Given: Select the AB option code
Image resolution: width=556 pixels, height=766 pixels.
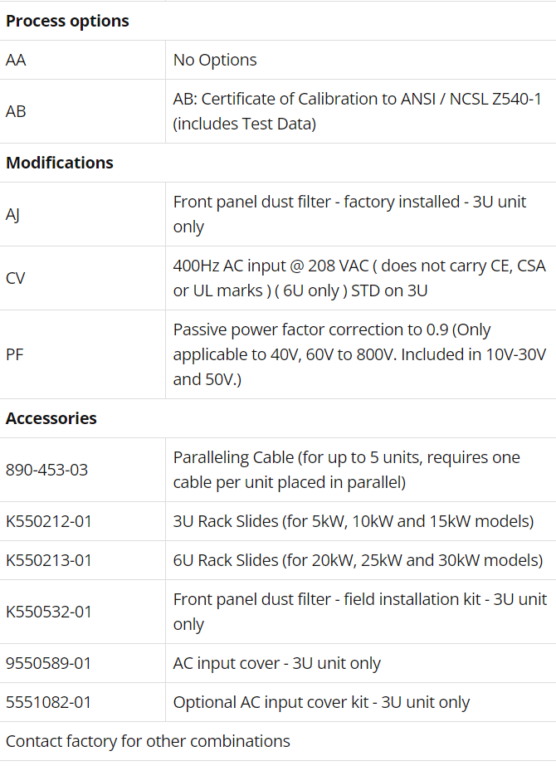Looking at the screenshot, I should (16, 111).
